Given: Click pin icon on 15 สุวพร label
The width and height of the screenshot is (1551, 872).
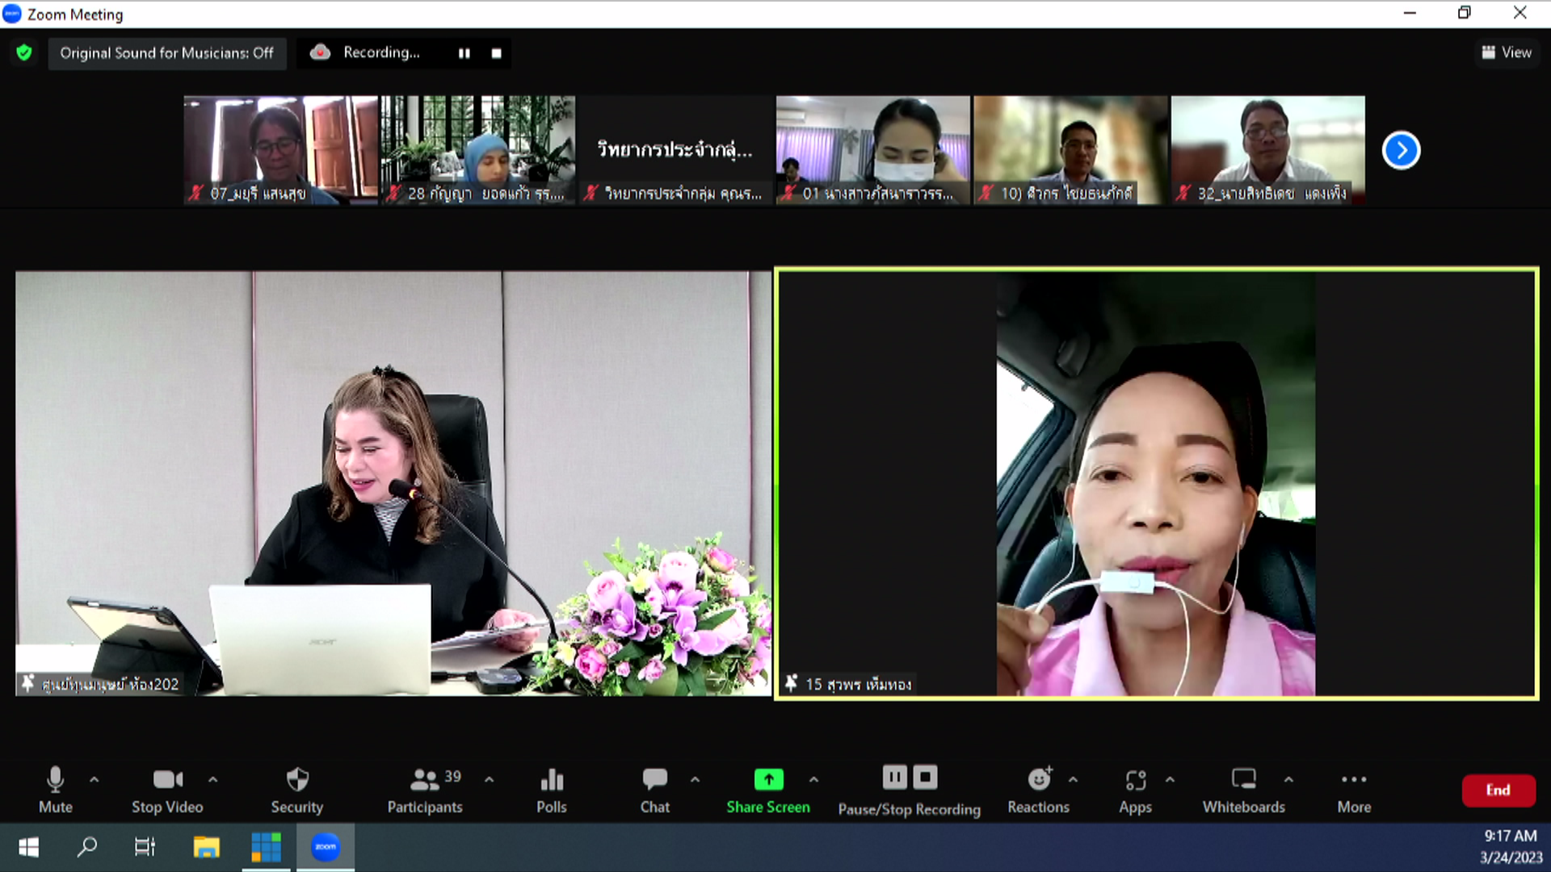Looking at the screenshot, I should [792, 683].
